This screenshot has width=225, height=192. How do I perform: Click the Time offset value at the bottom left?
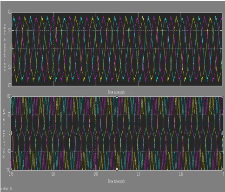11,189
